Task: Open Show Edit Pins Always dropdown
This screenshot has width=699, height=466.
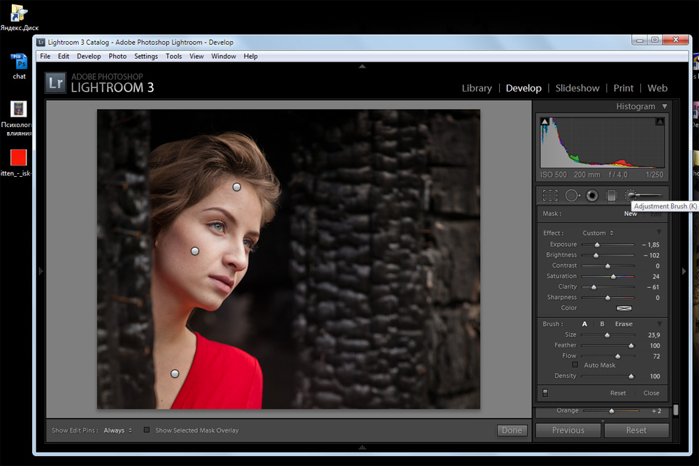Action: coord(117,430)
